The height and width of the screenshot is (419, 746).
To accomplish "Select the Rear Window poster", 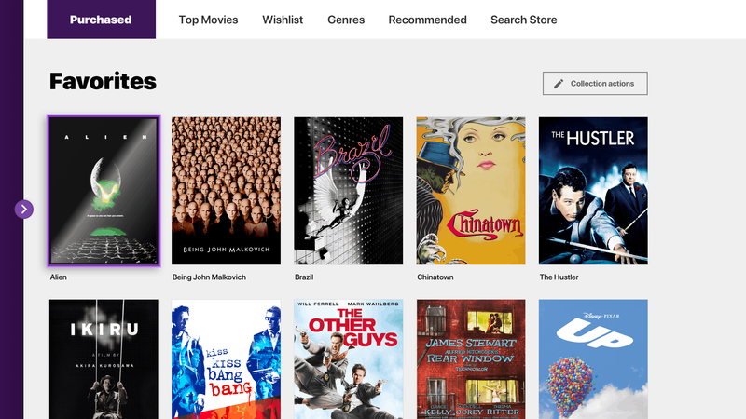I will pyautogui.click(x=471, y=359).
